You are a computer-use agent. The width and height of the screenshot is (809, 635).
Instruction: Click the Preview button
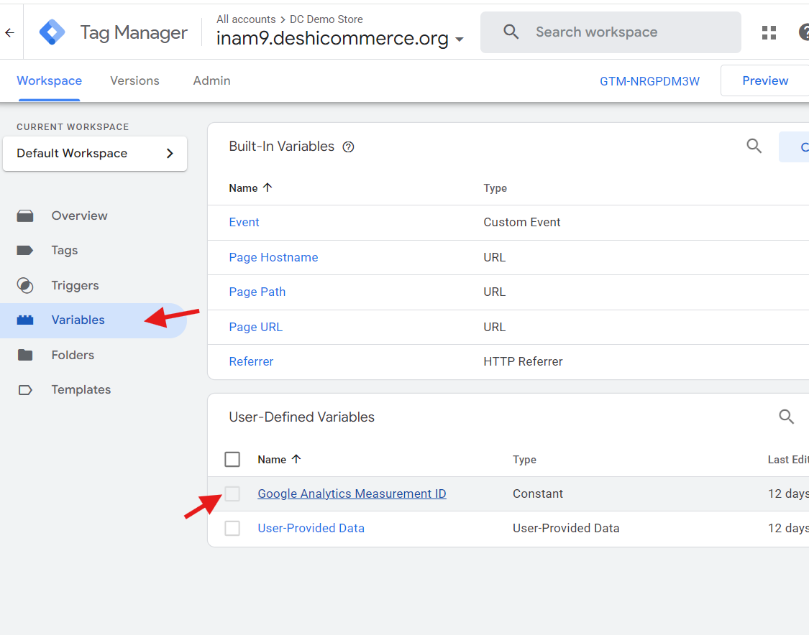[x=764, y=80]
